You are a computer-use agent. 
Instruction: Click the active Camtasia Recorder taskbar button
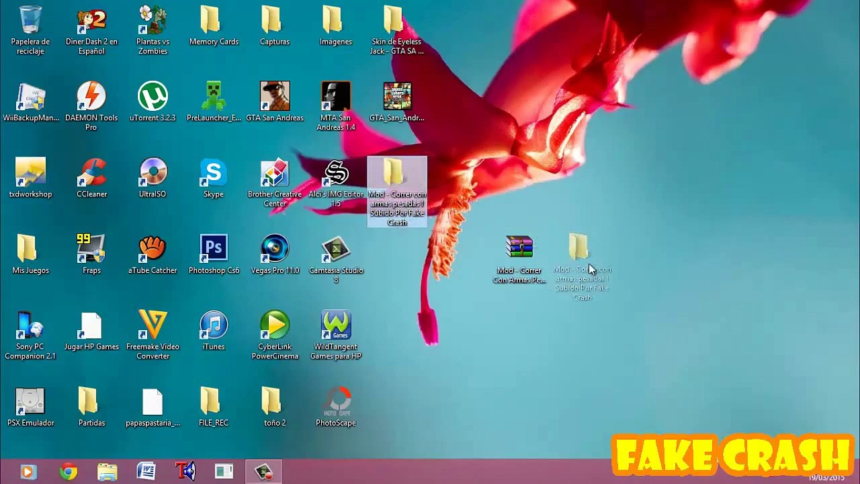click(263, 472)
